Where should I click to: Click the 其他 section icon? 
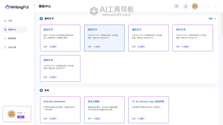point(41,90)
